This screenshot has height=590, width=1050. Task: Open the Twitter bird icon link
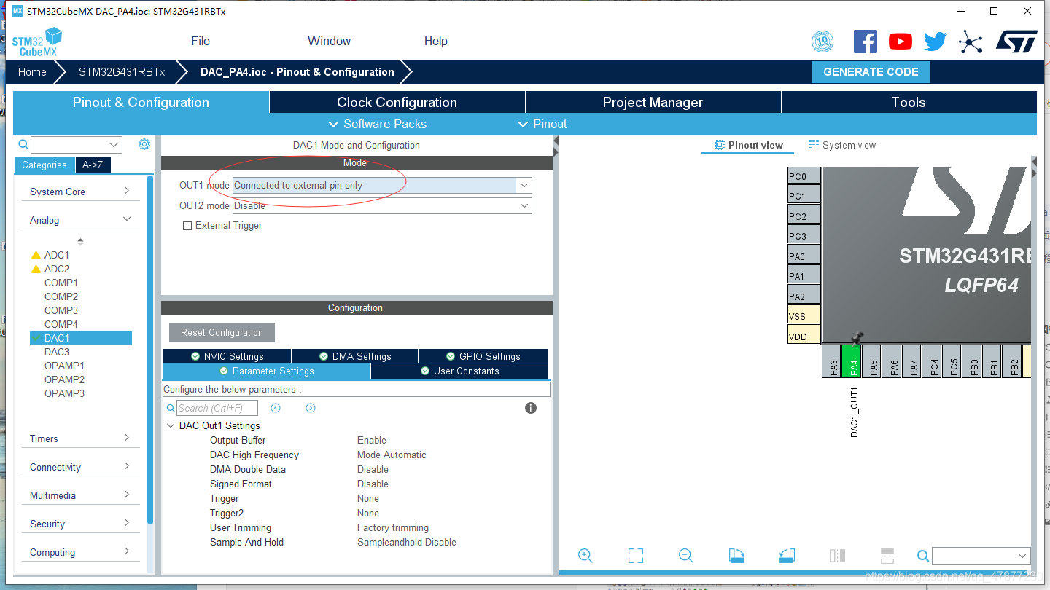click(936, 42)
